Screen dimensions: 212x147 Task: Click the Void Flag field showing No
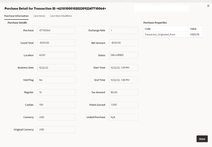[56, 80]
